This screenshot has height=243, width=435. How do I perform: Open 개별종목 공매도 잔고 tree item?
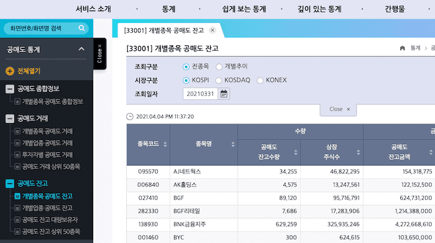tap(47, 196)
